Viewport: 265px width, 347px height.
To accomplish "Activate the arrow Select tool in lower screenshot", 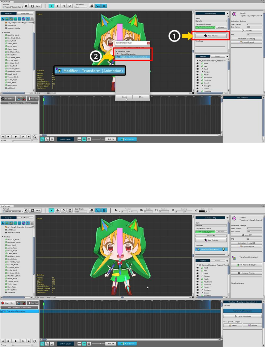I will point(51,210).
